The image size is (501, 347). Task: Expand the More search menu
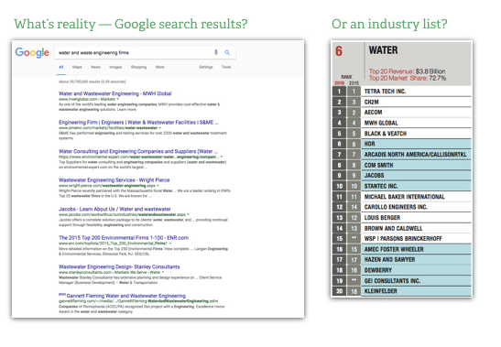tap(160, 67)
